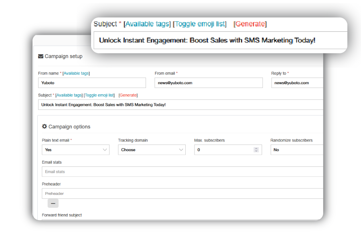The width and height of the screenshot is (361, 241).
Task: Click small Available tags link above form Subject field
Action: (x=69, y=95)
